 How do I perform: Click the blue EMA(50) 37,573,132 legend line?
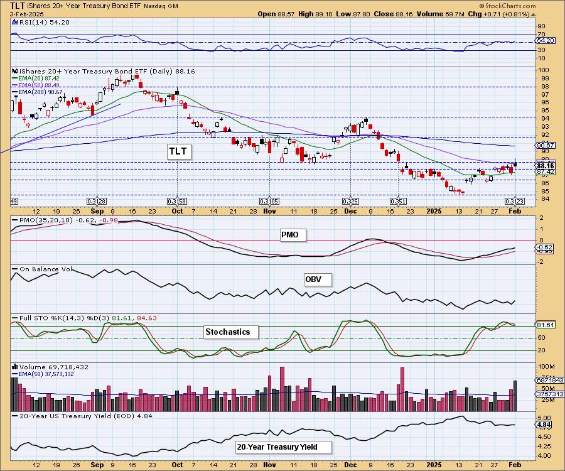15,374
